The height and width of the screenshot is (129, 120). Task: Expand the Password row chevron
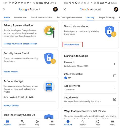[115, 64]
